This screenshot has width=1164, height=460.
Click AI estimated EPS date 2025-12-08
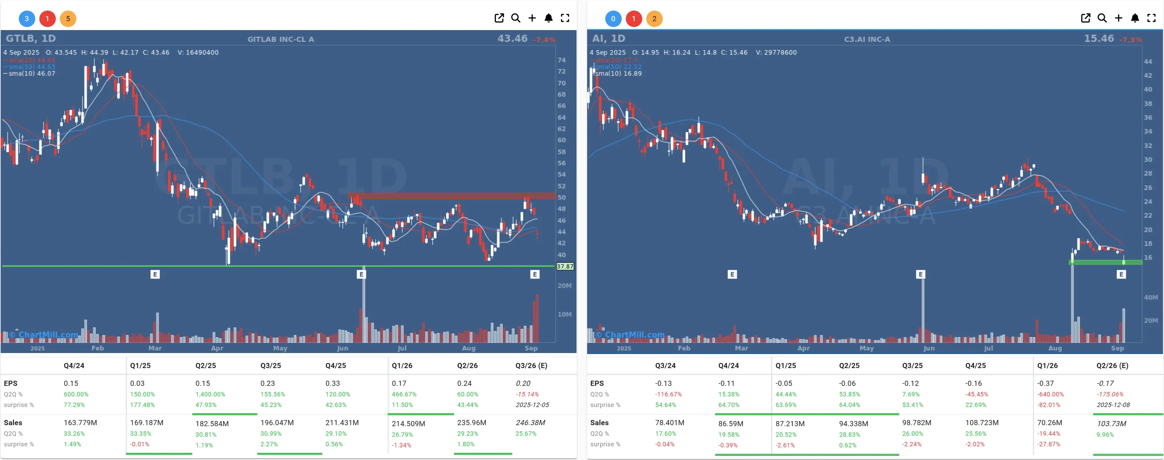click(x=1113, y=405)
